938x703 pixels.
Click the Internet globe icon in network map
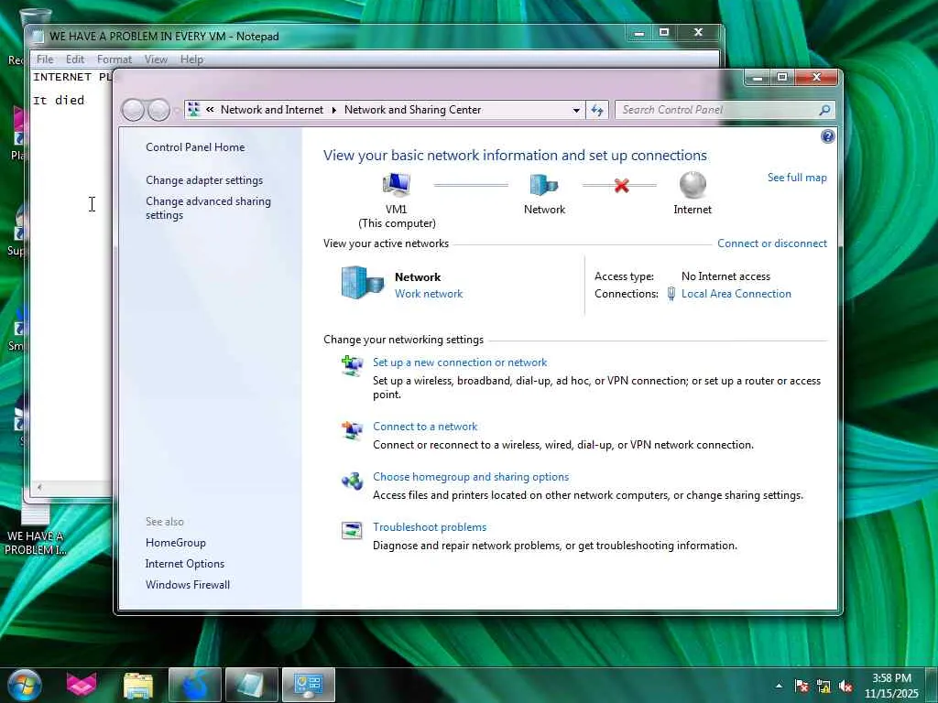click(x=693, y=185)
